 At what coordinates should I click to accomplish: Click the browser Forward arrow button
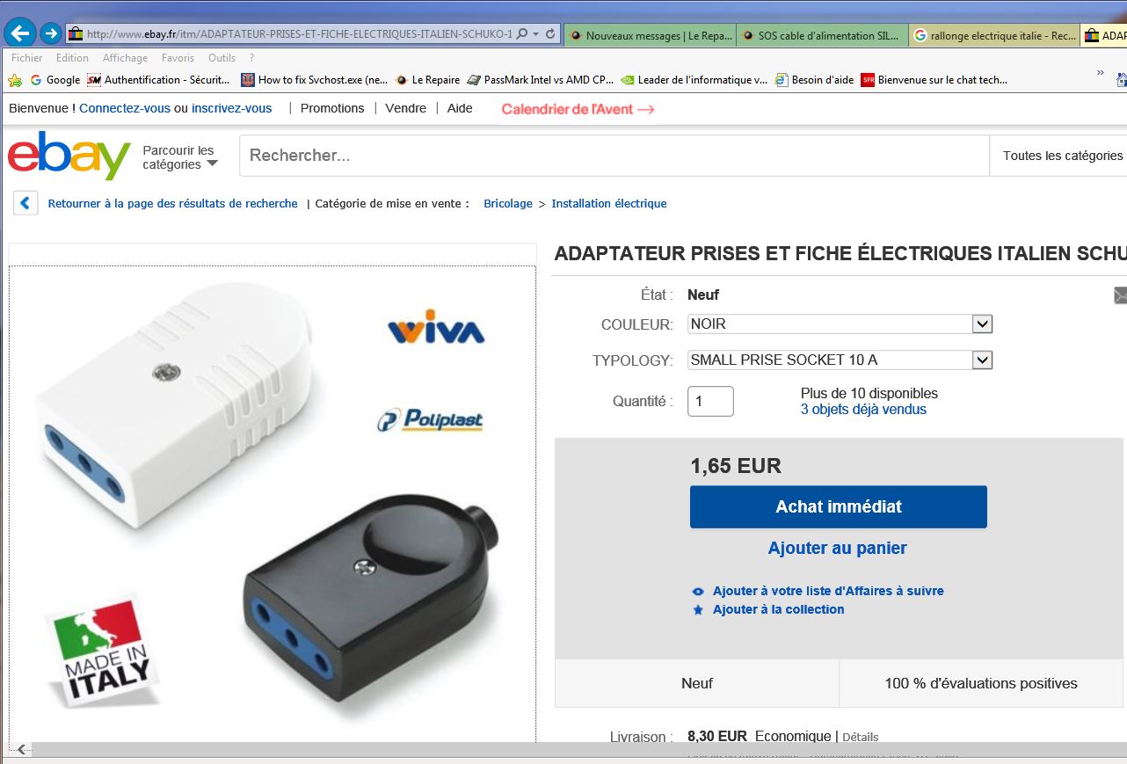(x=51, y=34)
